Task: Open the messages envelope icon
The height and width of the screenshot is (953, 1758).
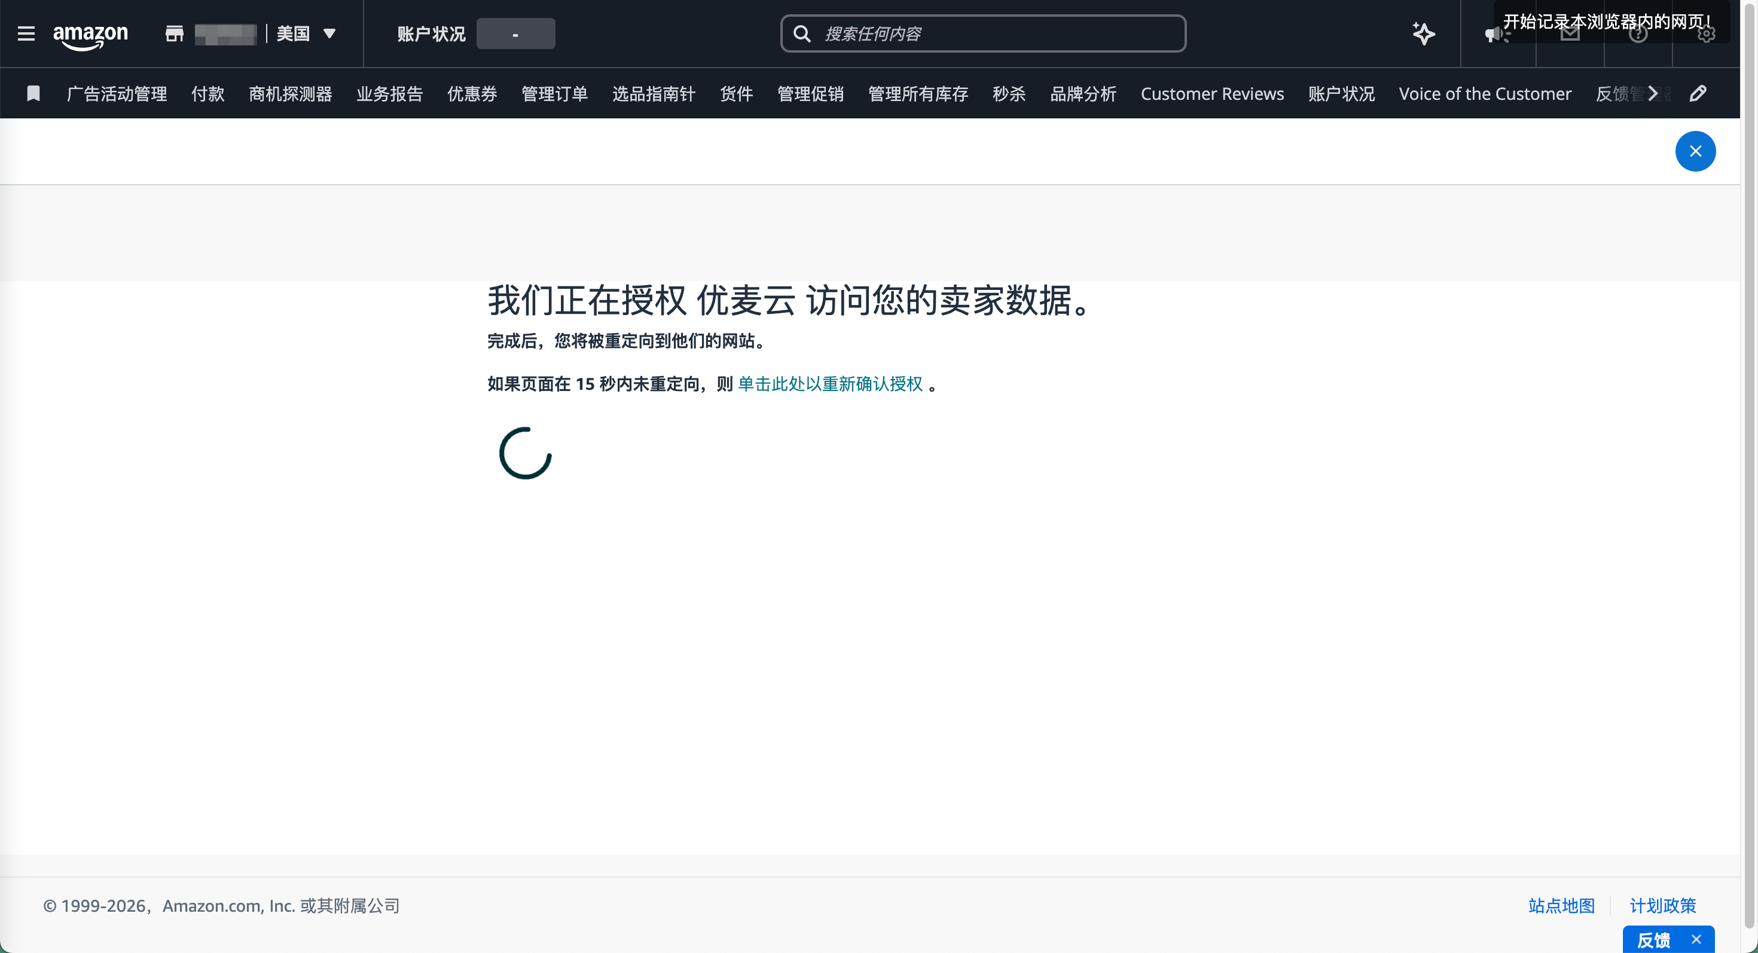Action: point(1570,33)
